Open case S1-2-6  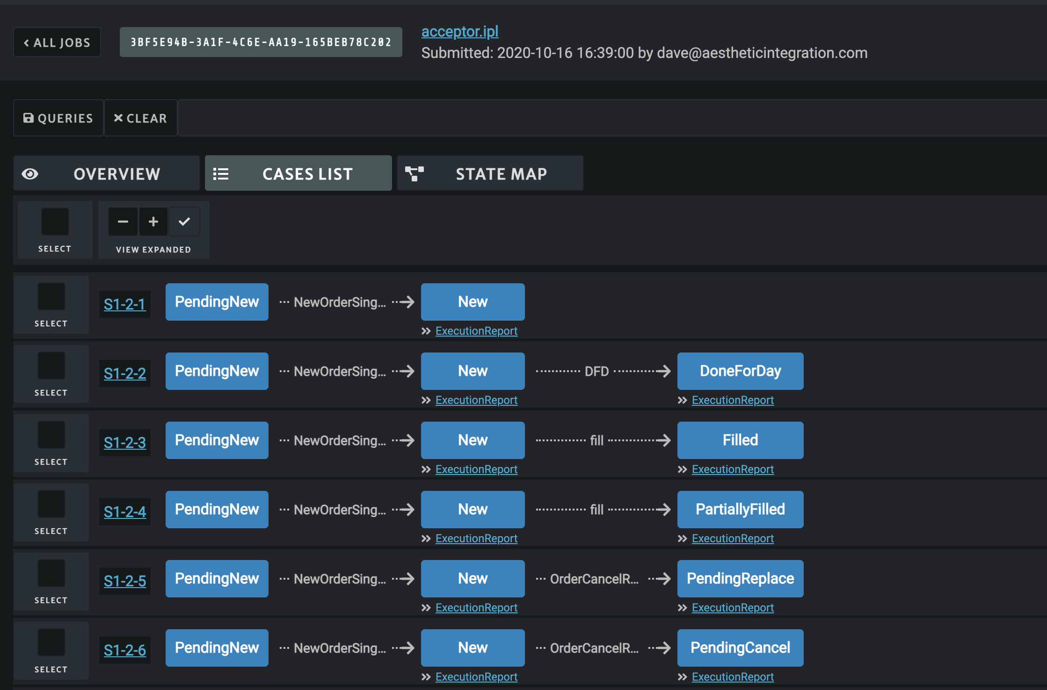point(125,650)
